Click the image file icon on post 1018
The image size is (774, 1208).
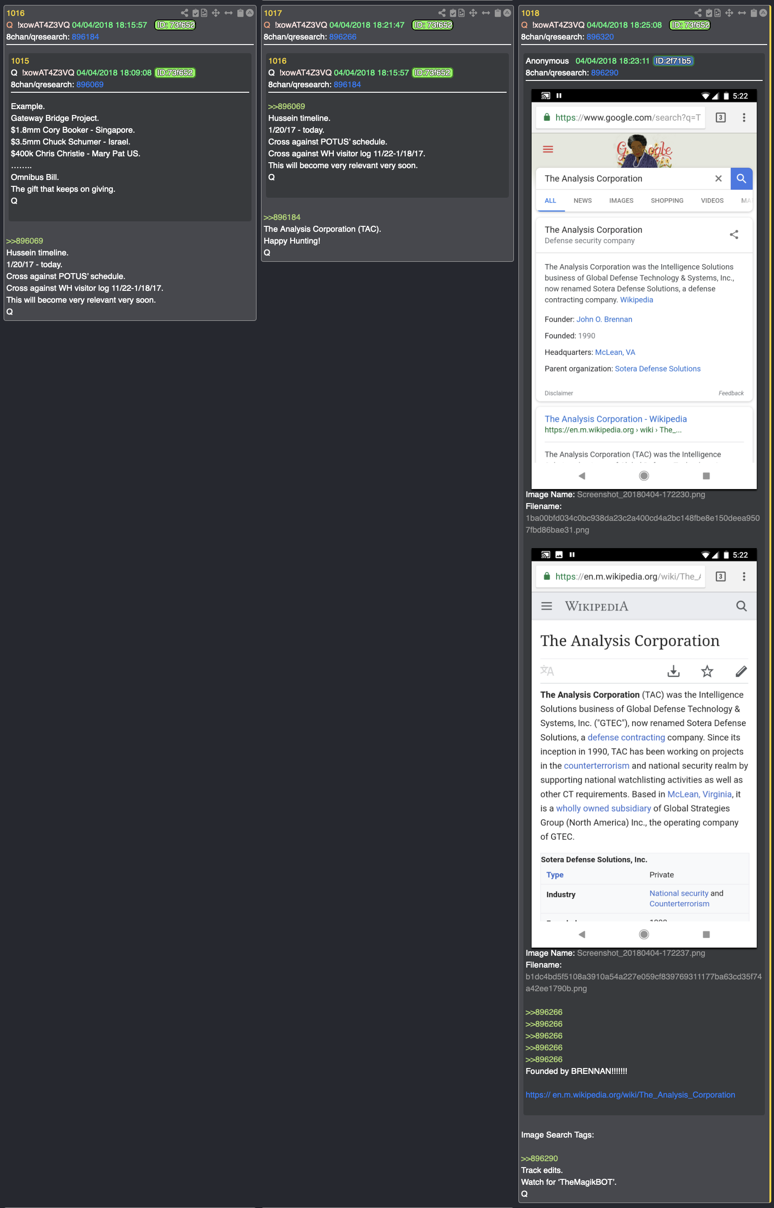point(717,13)
